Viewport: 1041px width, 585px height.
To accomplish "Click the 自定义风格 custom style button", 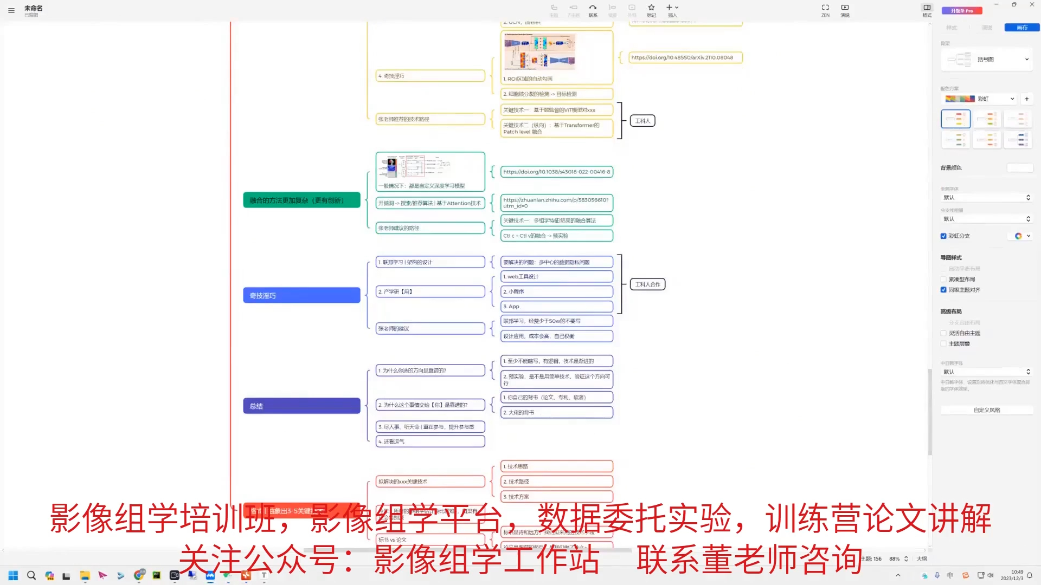I will click(987, 410).
